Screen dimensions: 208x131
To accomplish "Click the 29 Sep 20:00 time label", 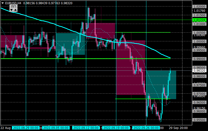I will (x=178, y=128).
